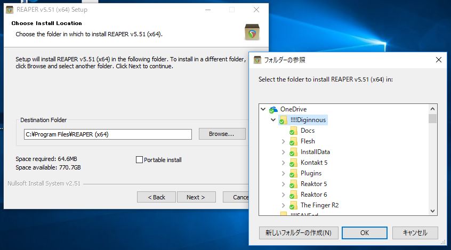
Task: Click キャンセル button in folder dialog
Action: [x=415, y=233]
